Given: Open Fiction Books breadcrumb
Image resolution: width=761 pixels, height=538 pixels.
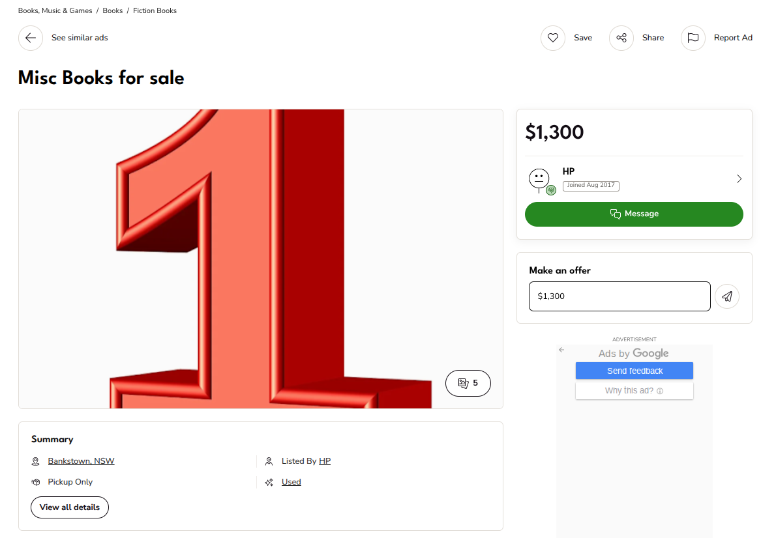Looking at the screenshot, I should (155, 10).
